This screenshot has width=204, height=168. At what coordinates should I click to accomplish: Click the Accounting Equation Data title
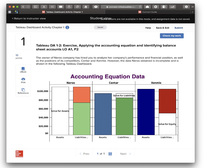click(107, 77)
